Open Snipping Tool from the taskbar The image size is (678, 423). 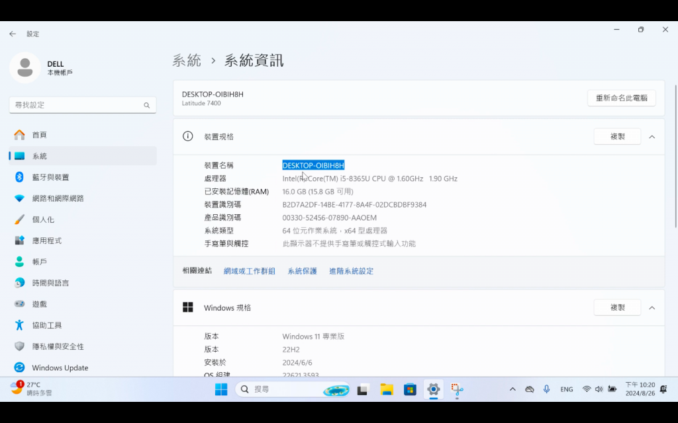pyautogui.click(x=457, y=389)
